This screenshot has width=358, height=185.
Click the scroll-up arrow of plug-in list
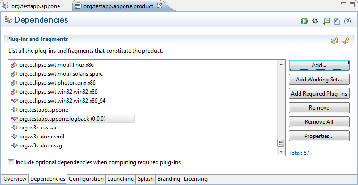click(281, 64)
